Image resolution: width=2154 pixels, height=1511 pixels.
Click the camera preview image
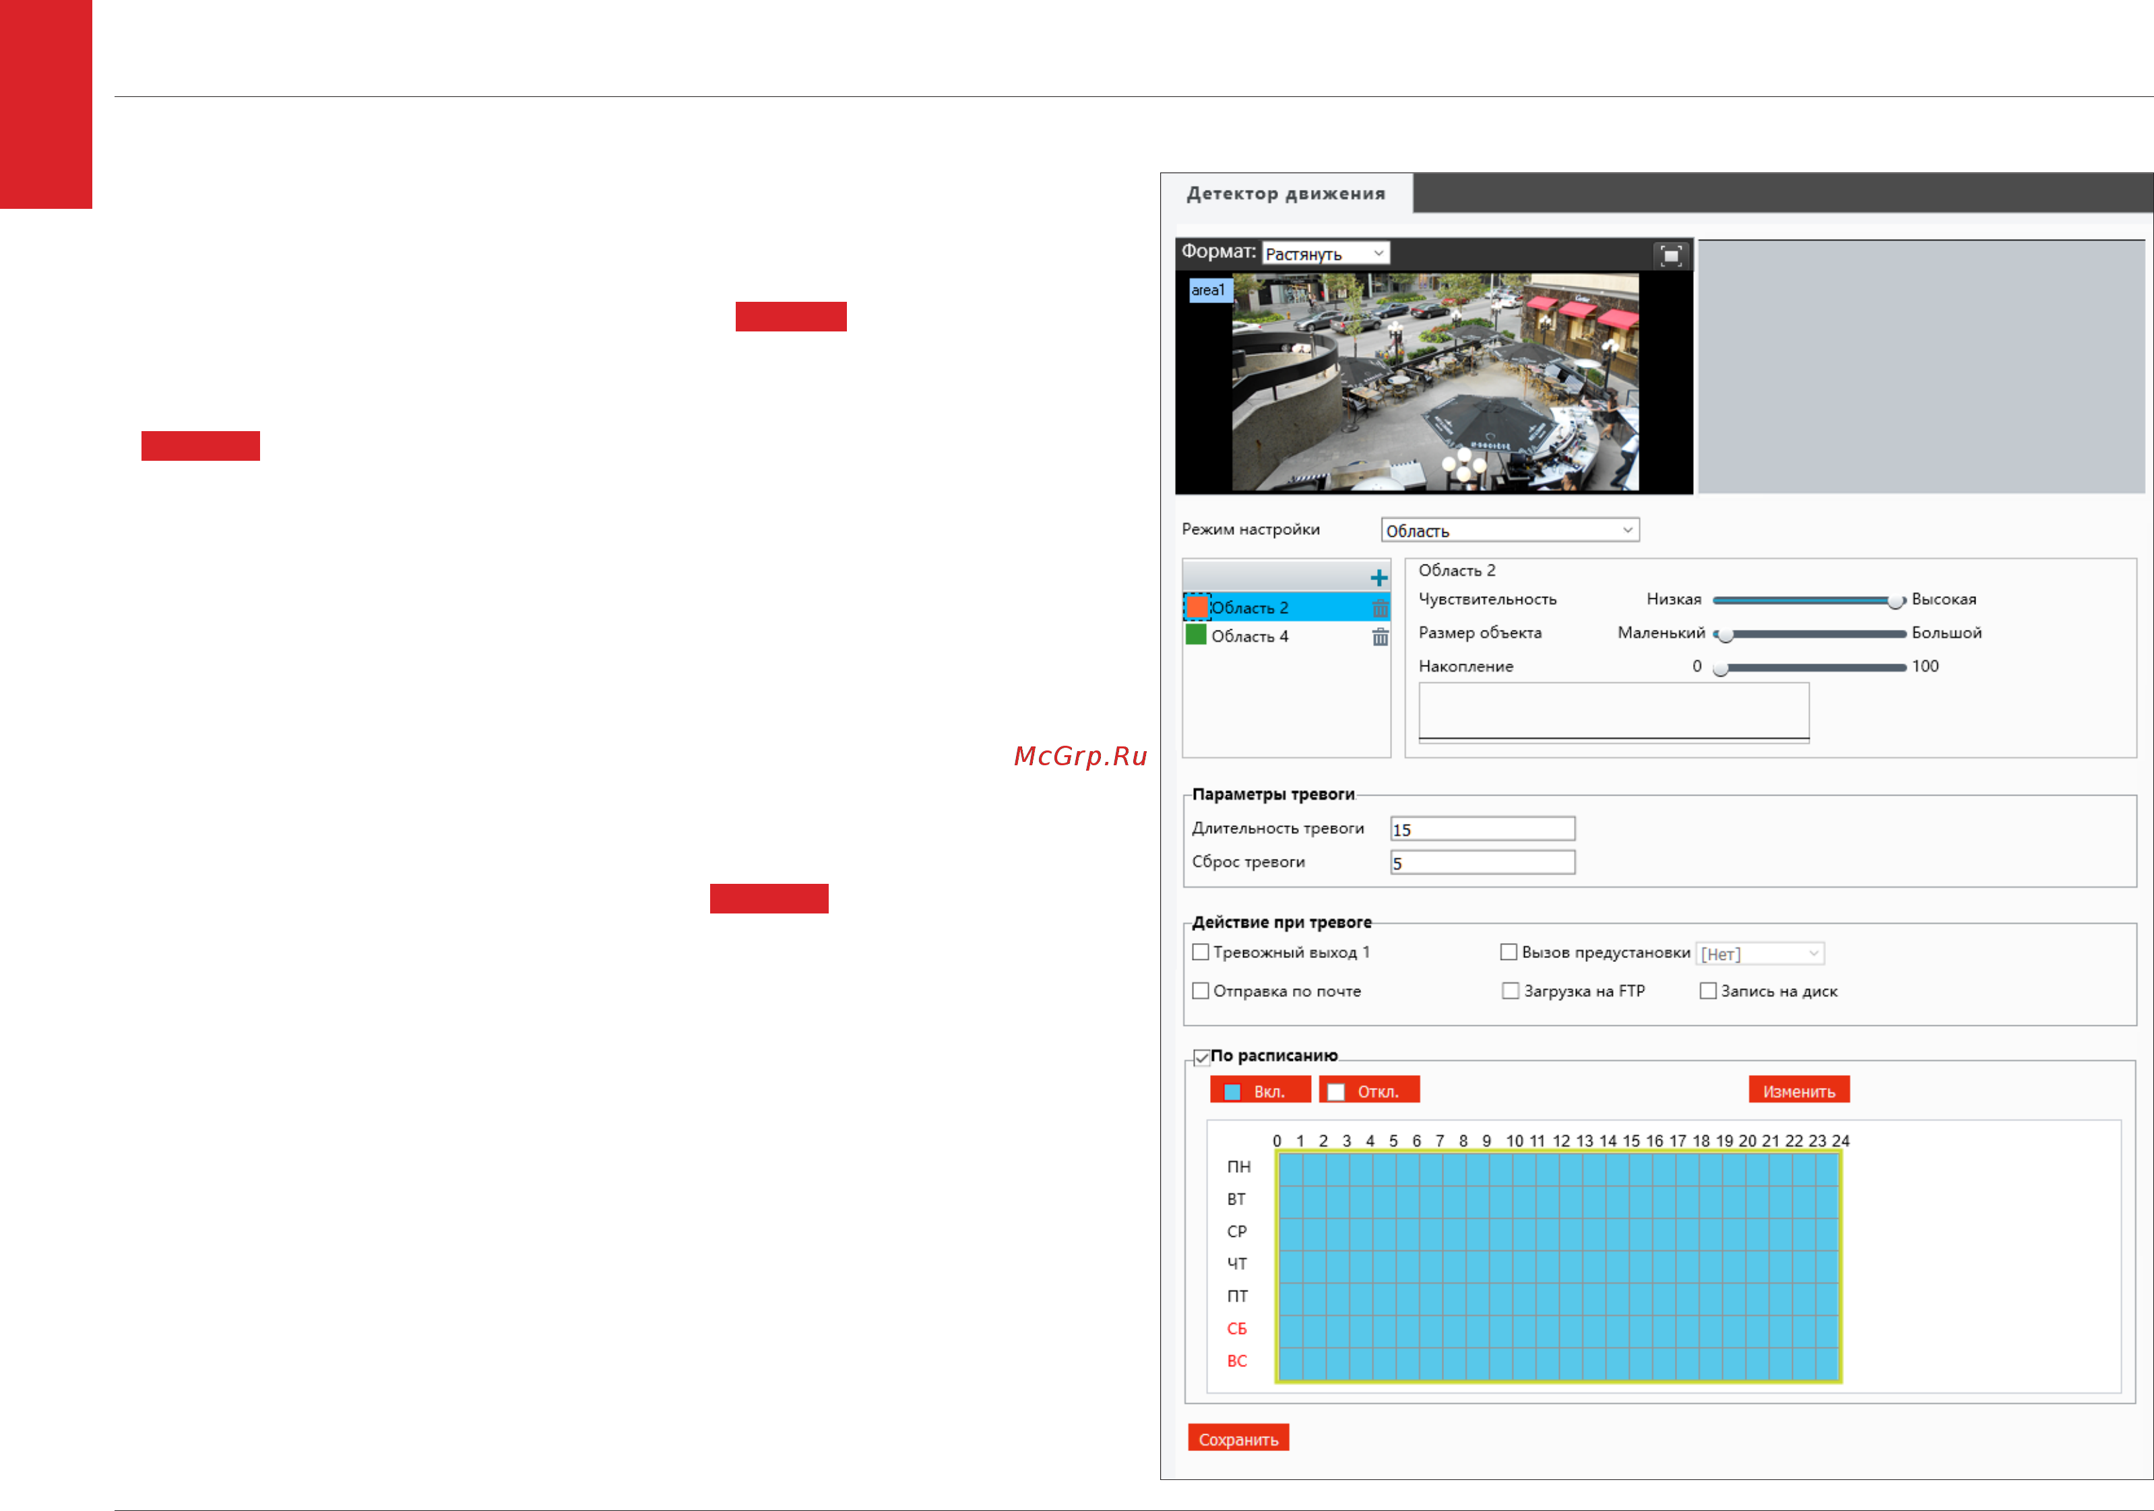[1434, 382]
